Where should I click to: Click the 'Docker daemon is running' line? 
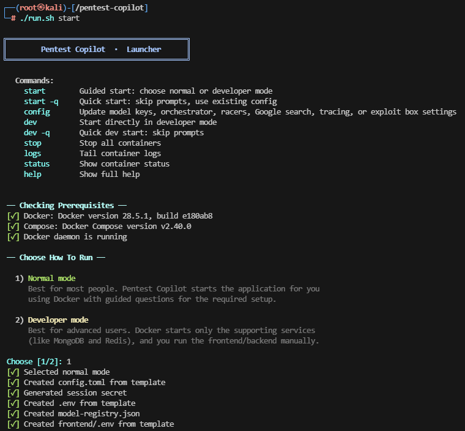[75, 236]
